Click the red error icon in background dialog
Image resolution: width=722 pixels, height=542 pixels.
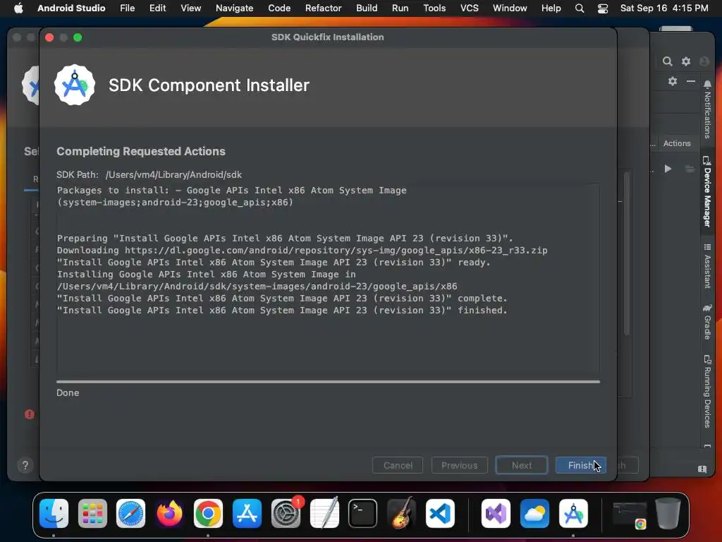(30, 414)
